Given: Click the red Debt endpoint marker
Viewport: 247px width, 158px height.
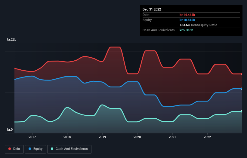Looking at the screenshot, I should 242,74.
